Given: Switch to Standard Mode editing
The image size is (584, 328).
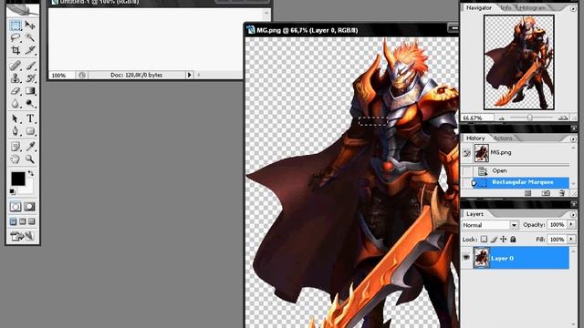Looking at the screenshot, I should (16, 207).
